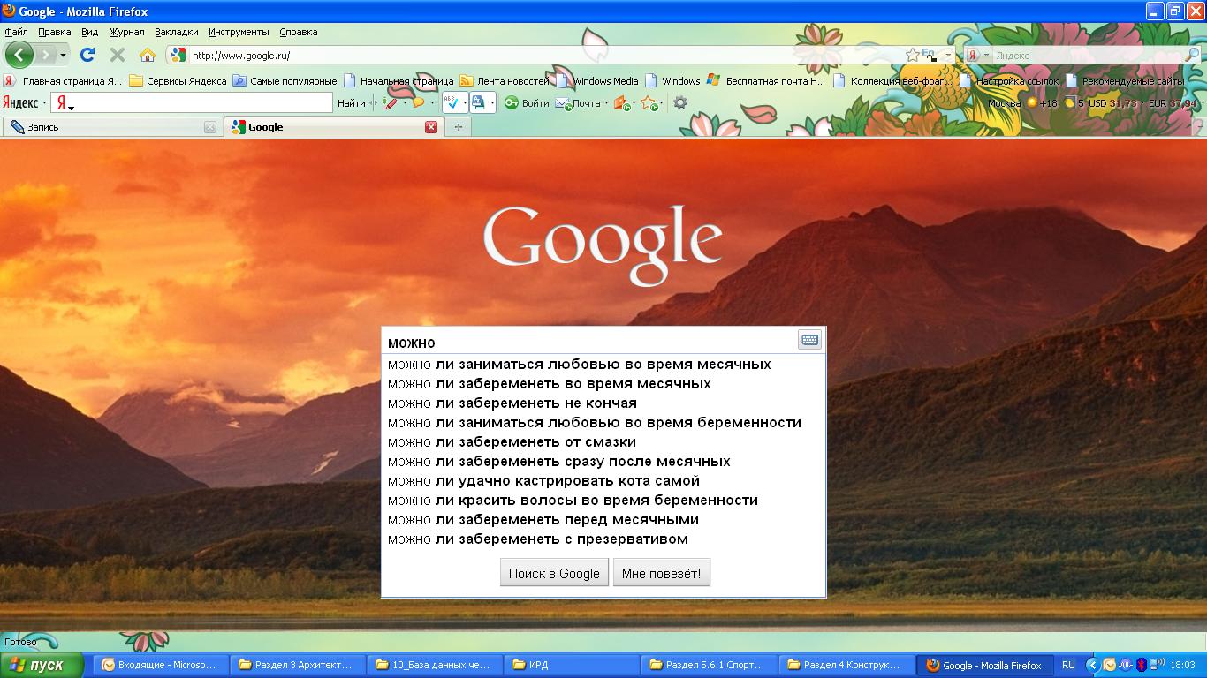Open the Сервисы Яндекса bookmark folder

[x=178, y=80]
